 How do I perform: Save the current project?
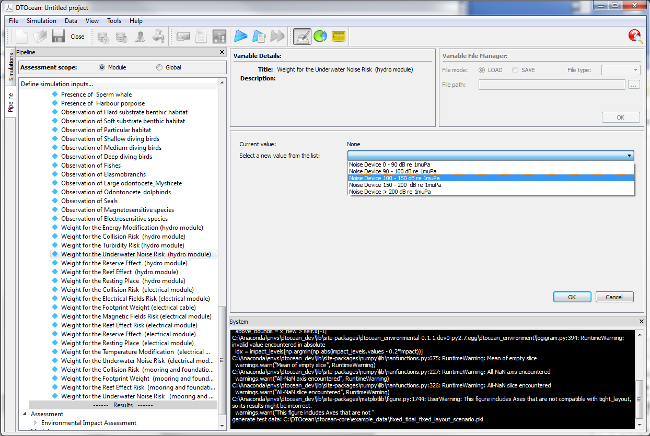click(x=58, y=36)
